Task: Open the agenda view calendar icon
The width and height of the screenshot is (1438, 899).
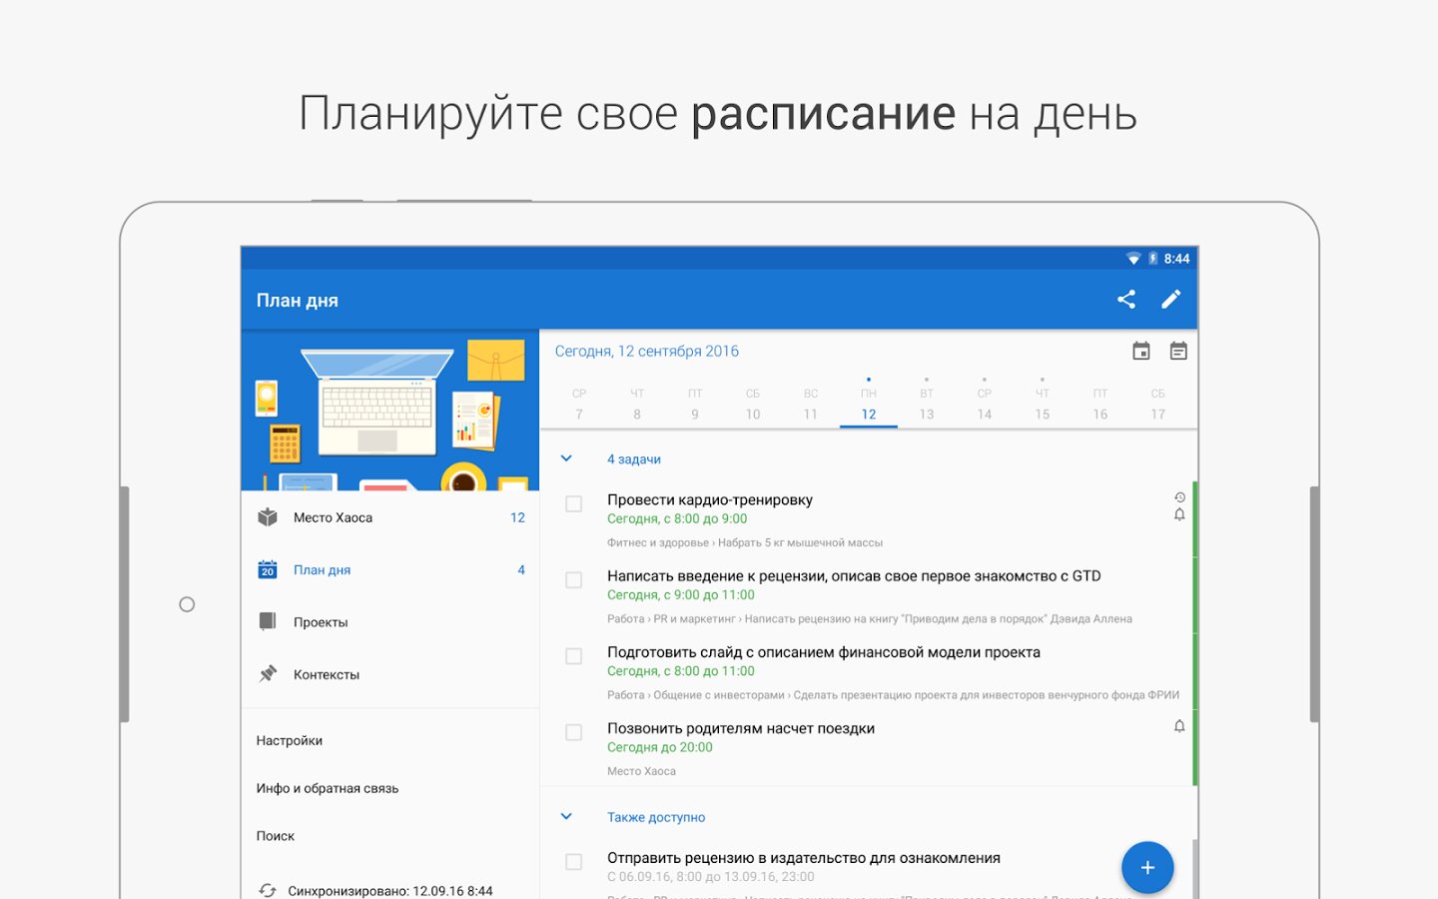Action: pos(1178,351)
